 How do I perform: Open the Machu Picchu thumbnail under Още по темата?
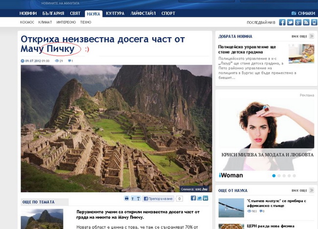click(x=42, y=219)
